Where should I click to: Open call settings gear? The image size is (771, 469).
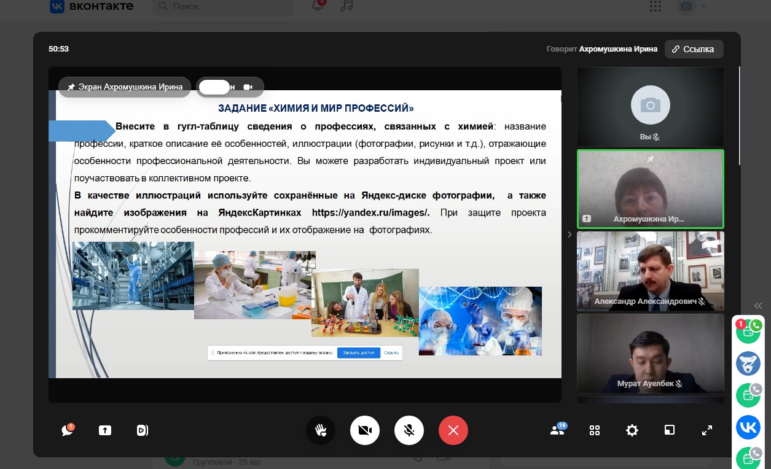[632, 430]
